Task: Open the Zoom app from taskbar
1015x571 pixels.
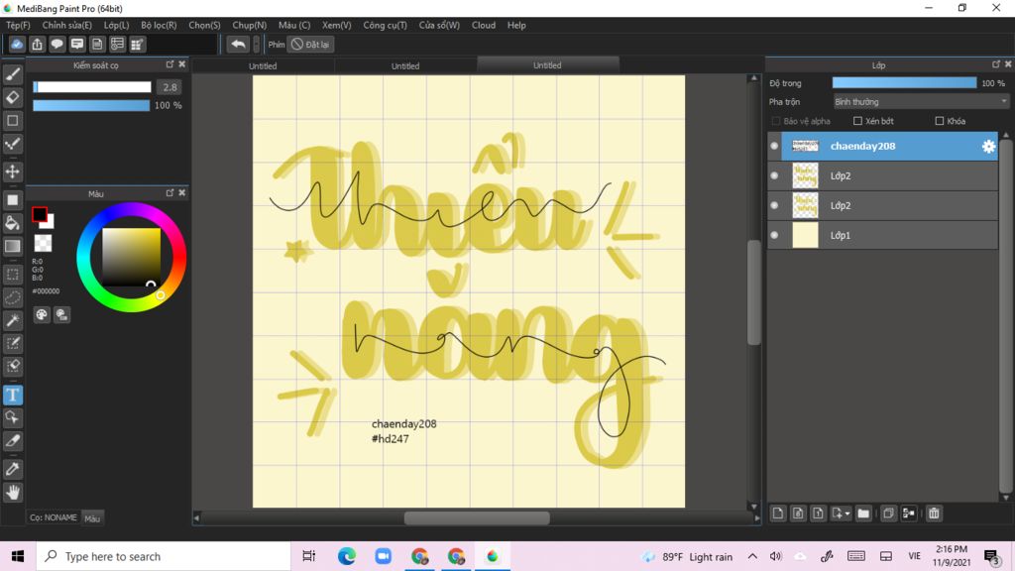Action: tap(384, 556)
